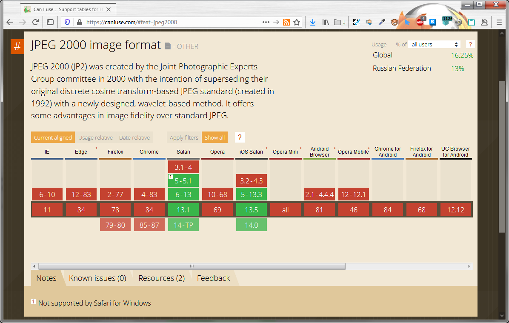The width and height of the screenshot is (509, 323).
Task: Click the Opera Mini all cell
Action: (x=285, y=210)
